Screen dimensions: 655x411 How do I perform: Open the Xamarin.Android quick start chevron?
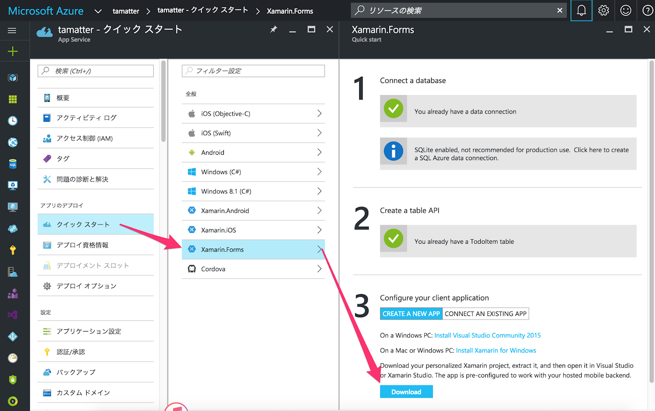click(x=319, y=211)
